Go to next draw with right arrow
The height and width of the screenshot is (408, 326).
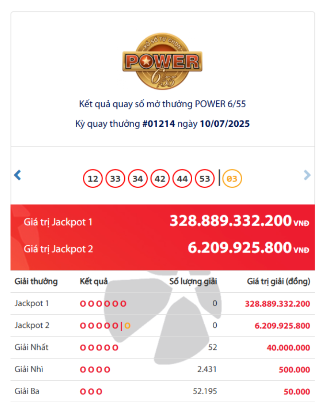307,175
